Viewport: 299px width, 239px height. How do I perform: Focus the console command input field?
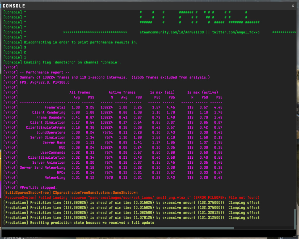pyautogui.click(x=149, y=233)
